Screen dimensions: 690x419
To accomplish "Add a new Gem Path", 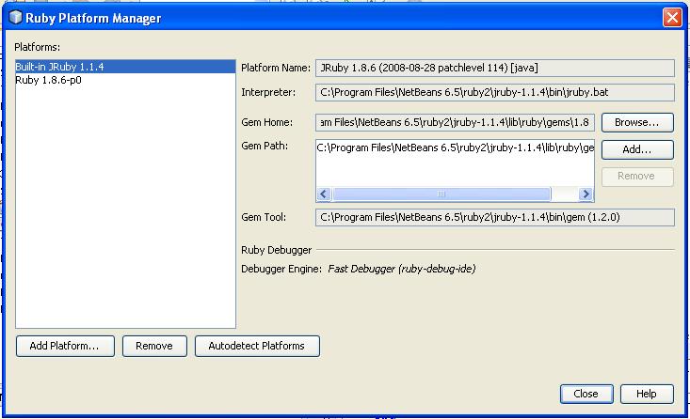I will (637, 149).
